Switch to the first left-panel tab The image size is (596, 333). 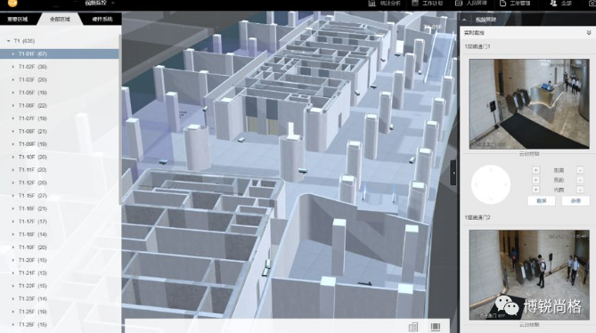pyautogui.click(x=18, y=19)
